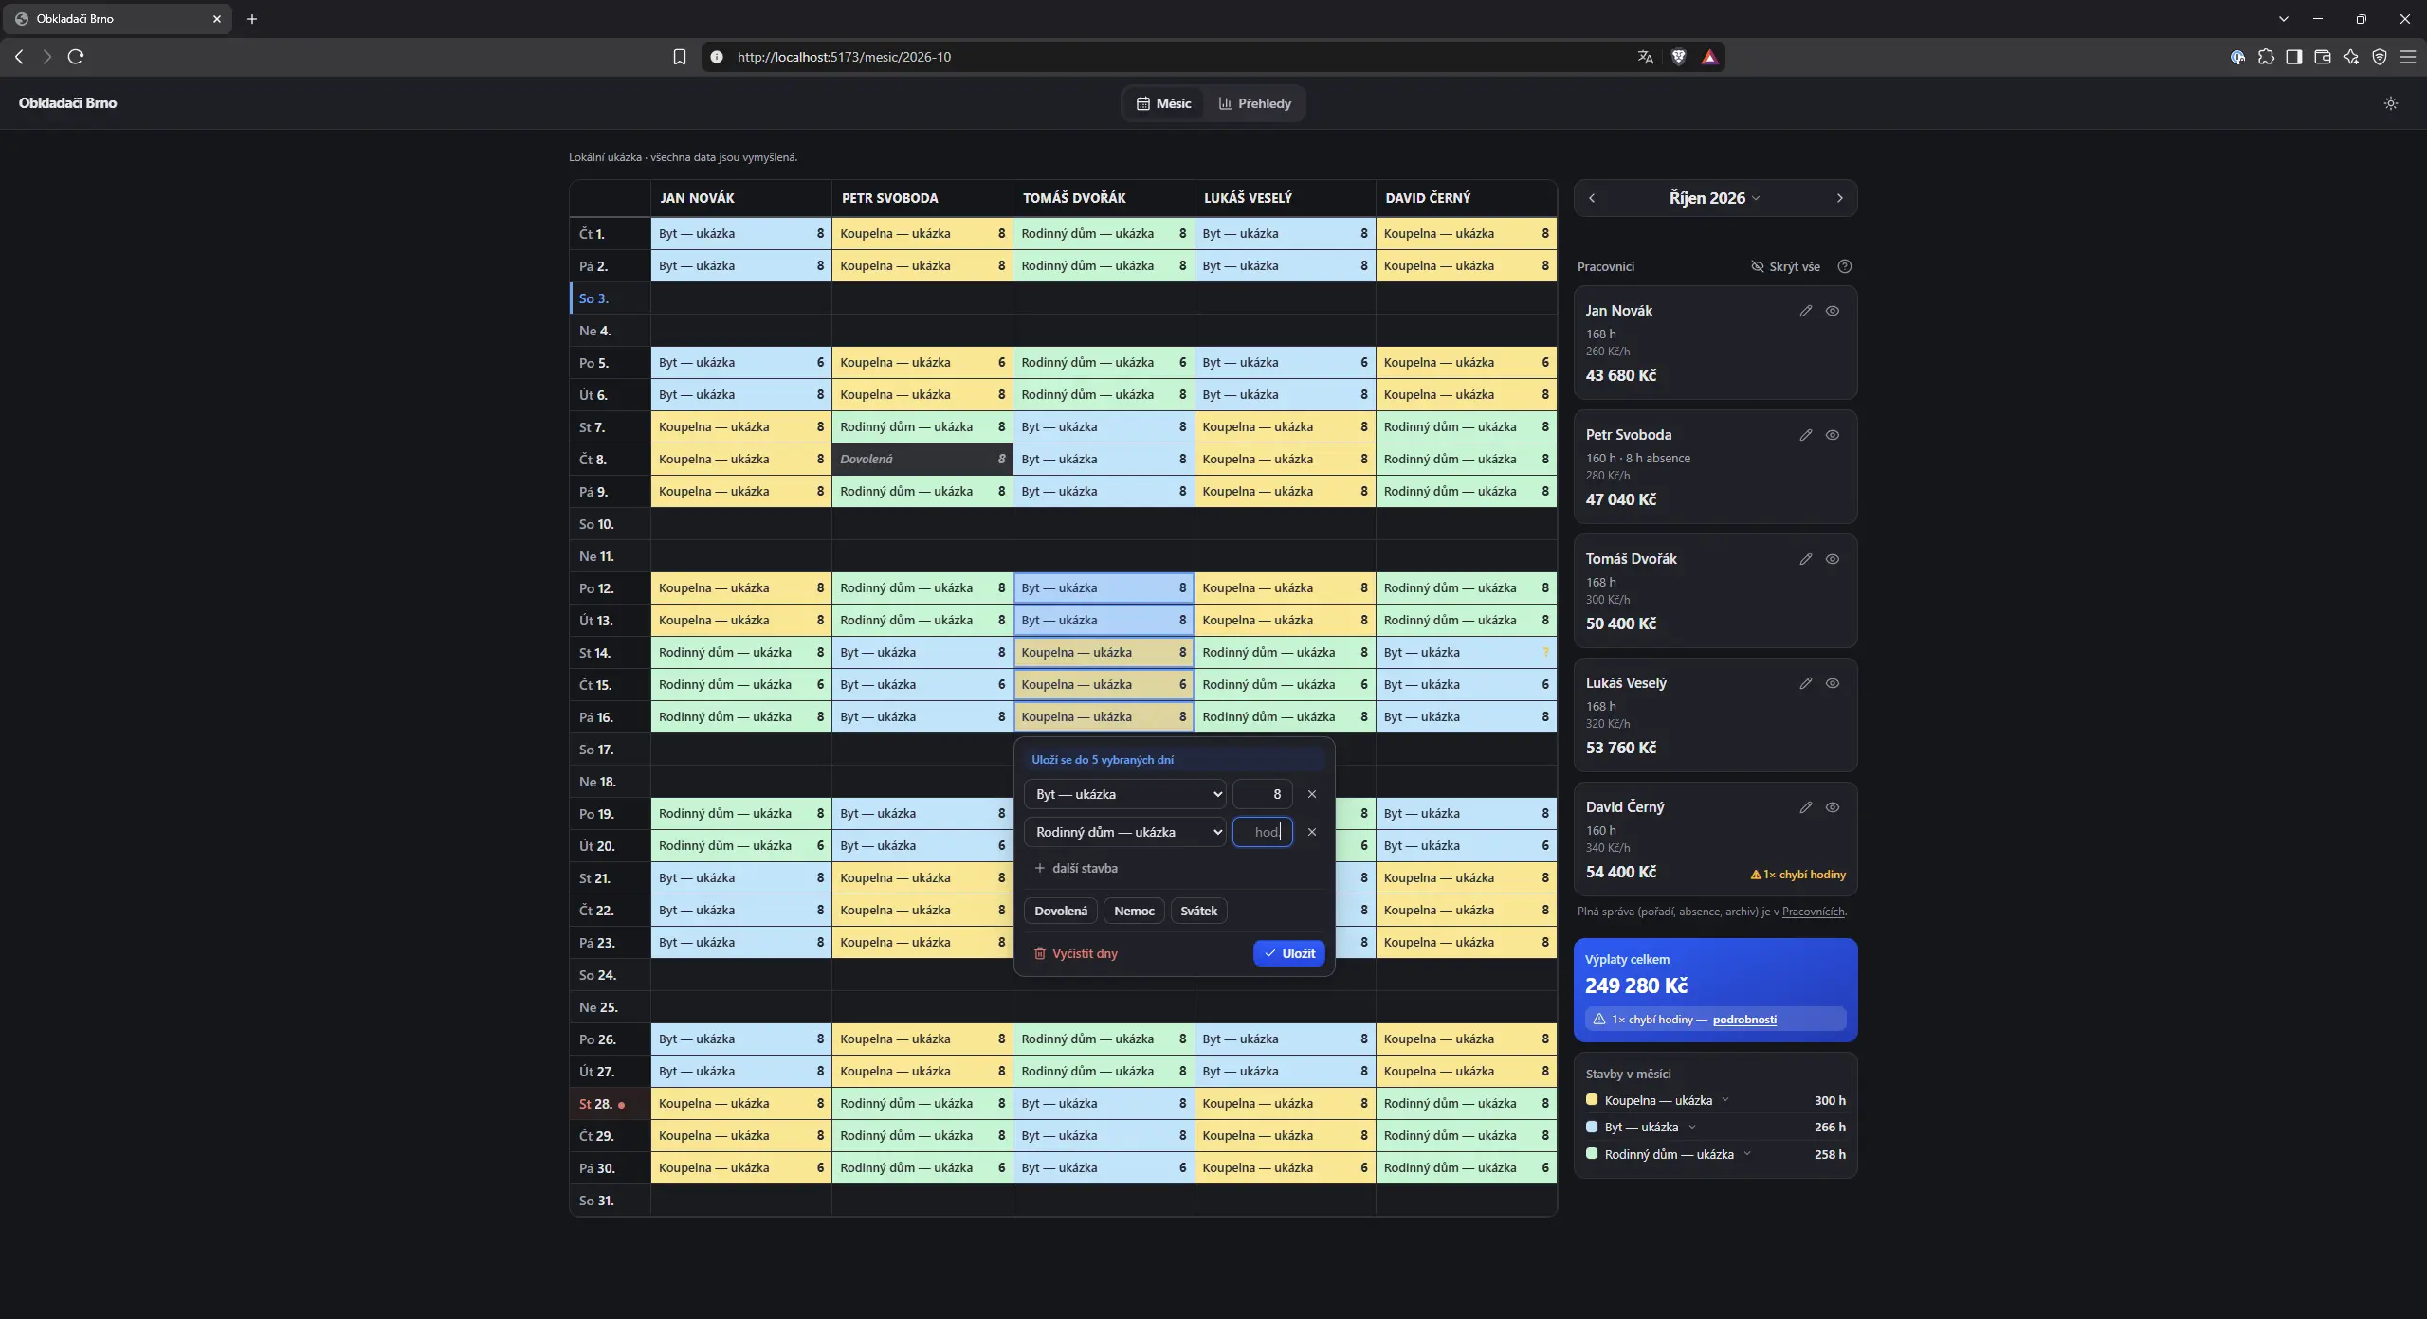Edit Jan Novák with the pencil icon
The image size is (2427, 1319).
1805,311
